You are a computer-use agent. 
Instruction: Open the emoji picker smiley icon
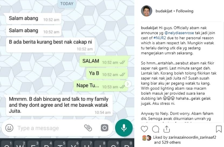click(9, 128)
